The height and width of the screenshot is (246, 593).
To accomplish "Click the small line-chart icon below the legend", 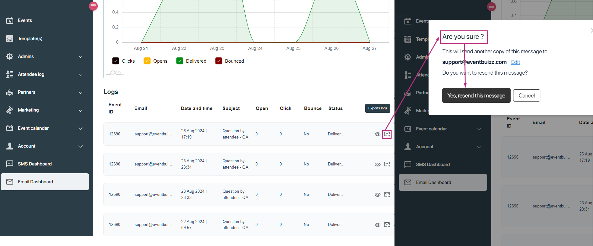I will tap(115, 73).
